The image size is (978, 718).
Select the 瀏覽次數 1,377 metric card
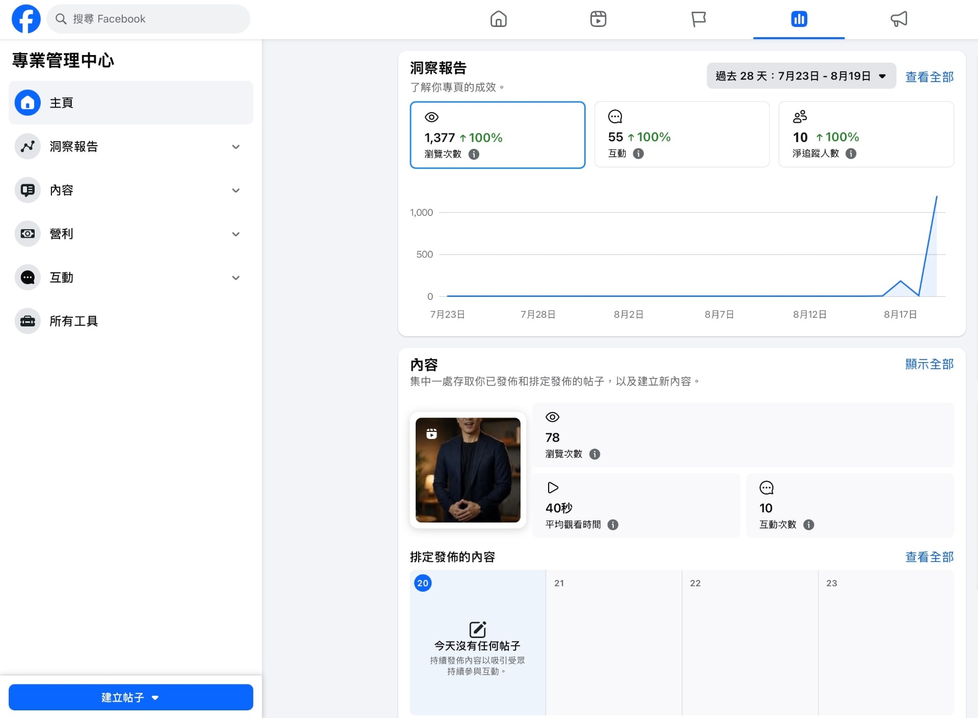[497, 135]
